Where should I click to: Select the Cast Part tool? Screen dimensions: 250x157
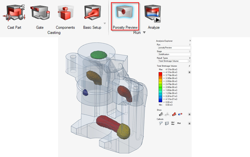pyautogui.click(x=14, y=16)
